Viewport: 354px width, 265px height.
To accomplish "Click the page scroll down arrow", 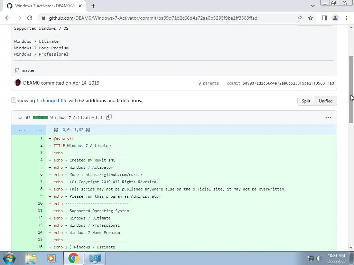I will [351, 248].
